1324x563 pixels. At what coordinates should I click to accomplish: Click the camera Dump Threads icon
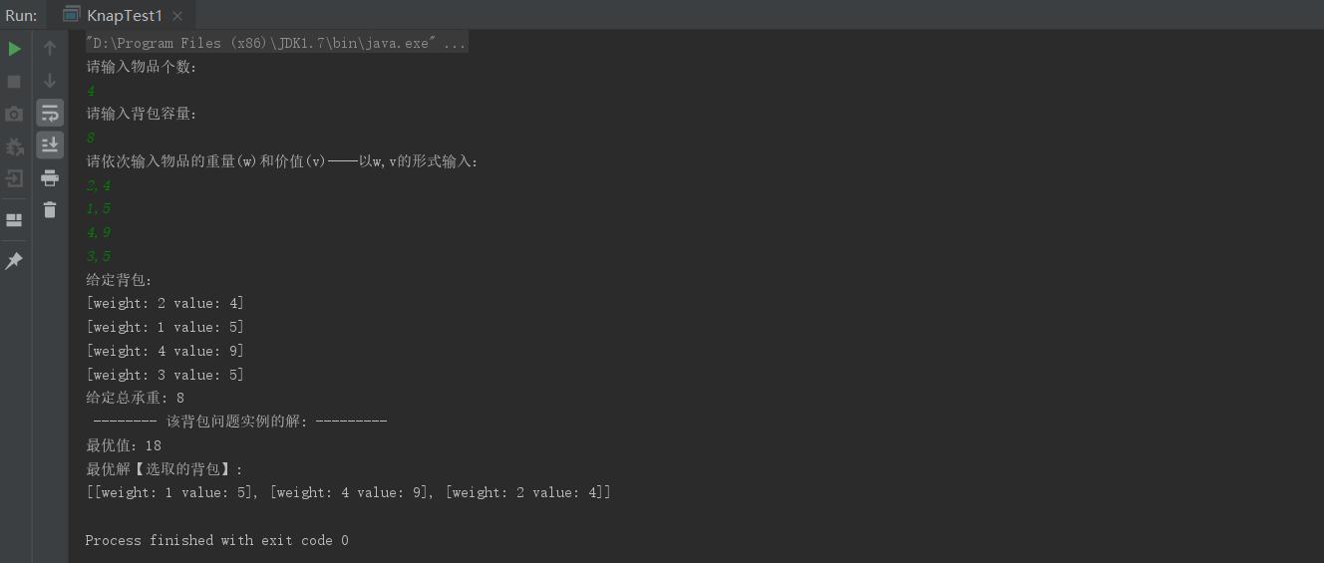14,114
